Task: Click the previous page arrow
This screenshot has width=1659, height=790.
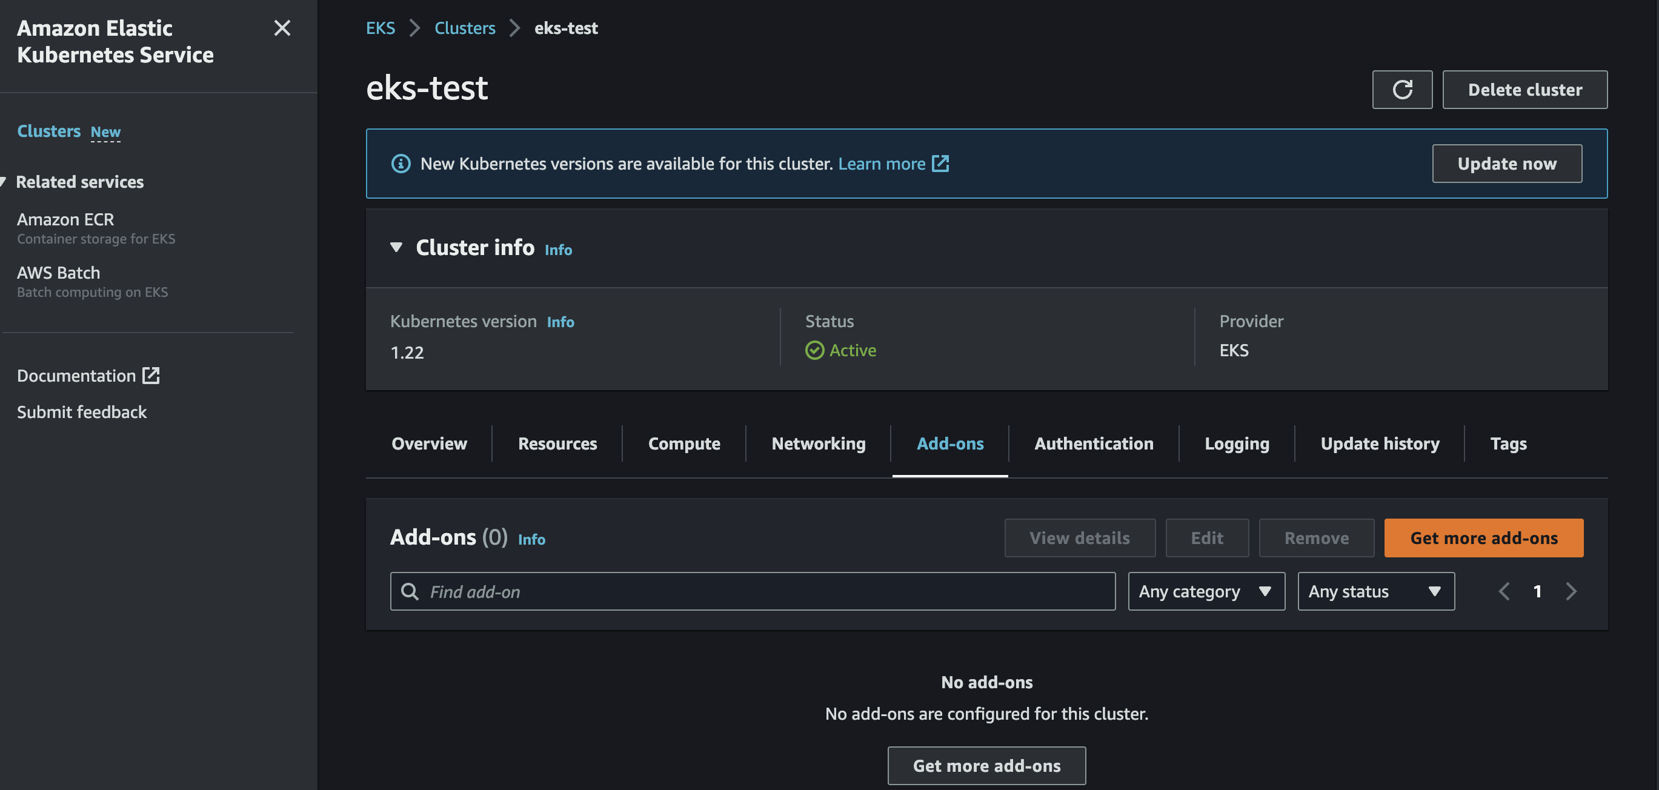Action: click(x=1504, y=591)
